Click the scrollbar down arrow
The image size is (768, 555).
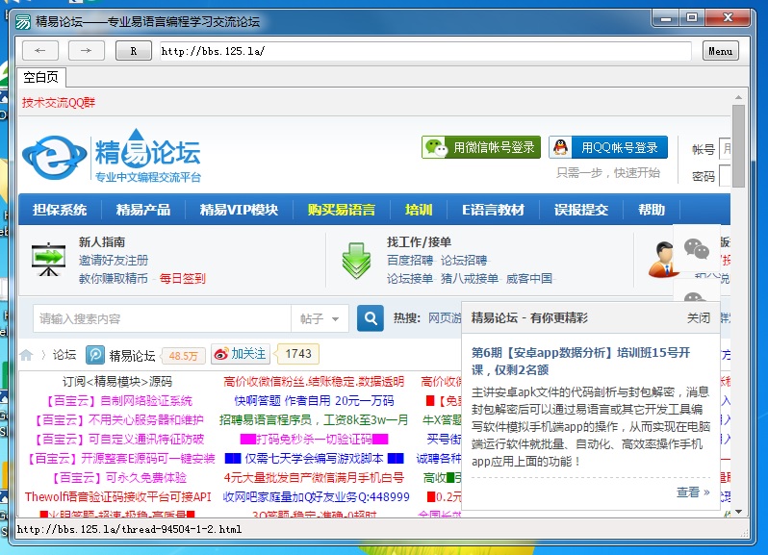pyautogui.click(x=738, y=512)
